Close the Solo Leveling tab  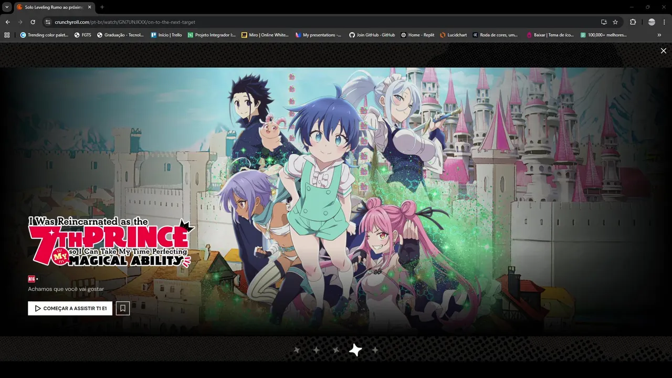tap(89, 7)
